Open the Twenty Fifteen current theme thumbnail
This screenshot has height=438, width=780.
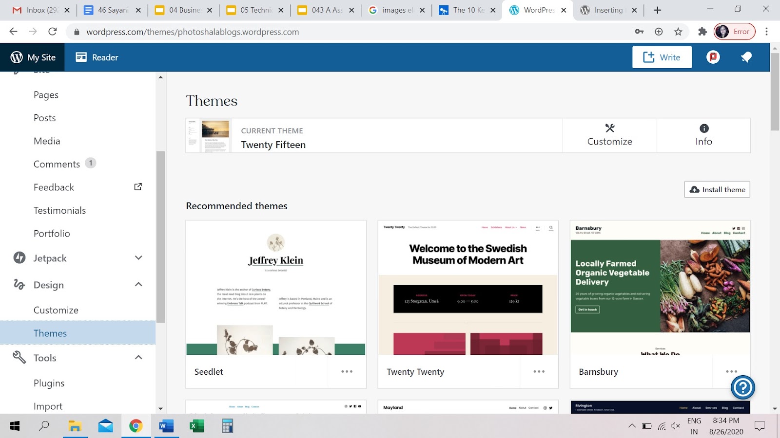(x=208, y=136)
